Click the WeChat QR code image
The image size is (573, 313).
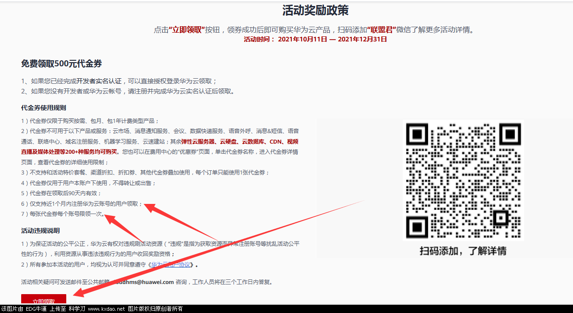point(463,180)
